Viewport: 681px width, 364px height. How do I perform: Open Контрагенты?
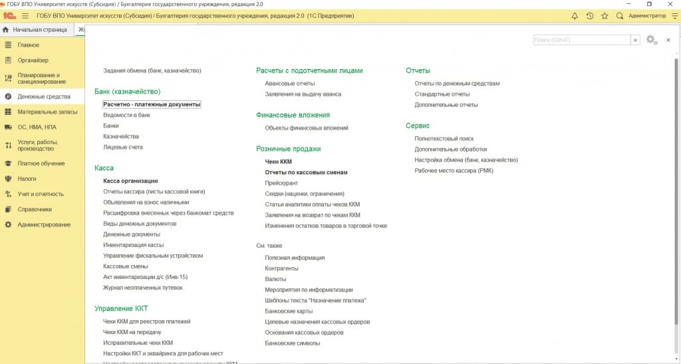[x=281, y=268]
